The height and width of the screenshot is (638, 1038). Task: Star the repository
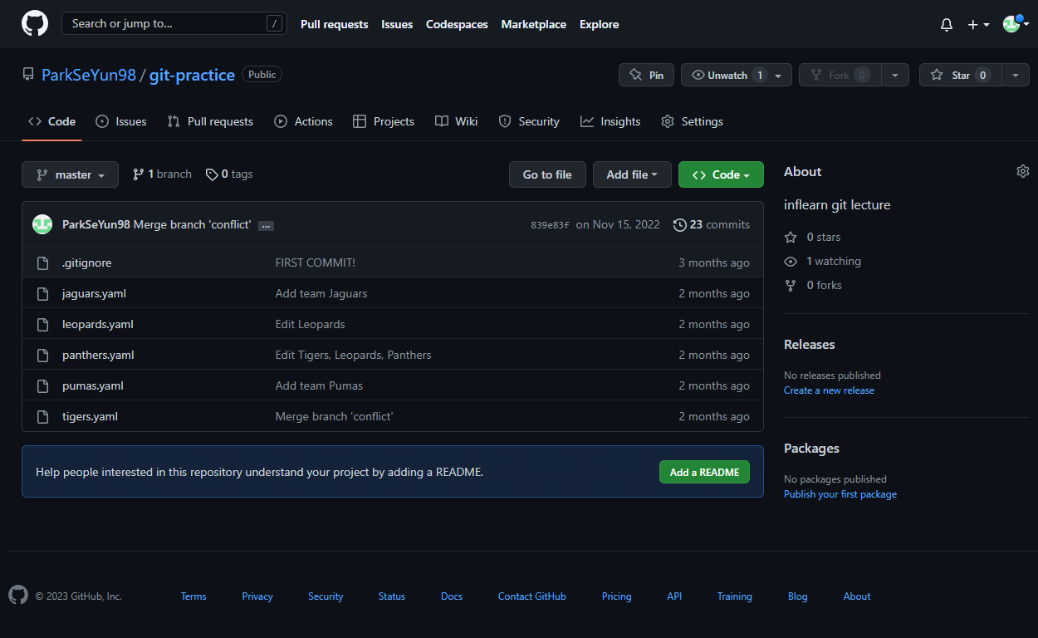[960, 75]
